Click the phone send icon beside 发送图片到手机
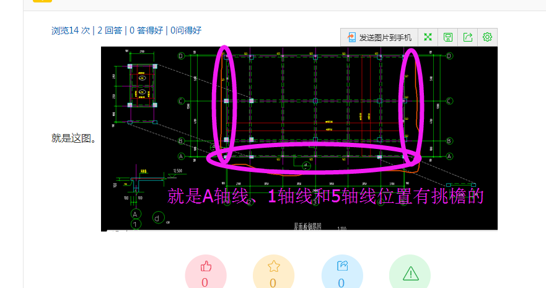 (351, 37)
